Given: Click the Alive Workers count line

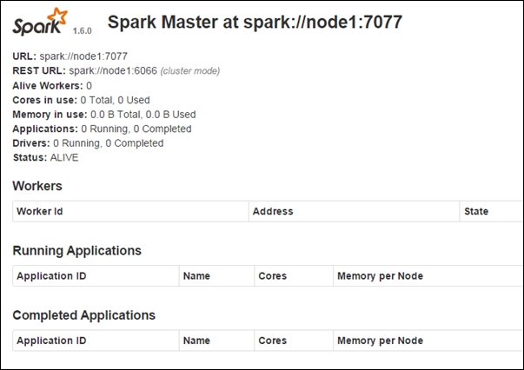Looking at the screenshot, I should coord(52,86).
